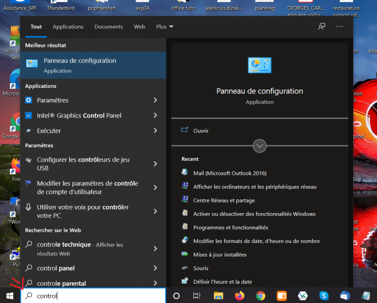This screenshot has height=303, width=377.
Task: Launch Skype from the taskbar
Action: coord(324,296)
